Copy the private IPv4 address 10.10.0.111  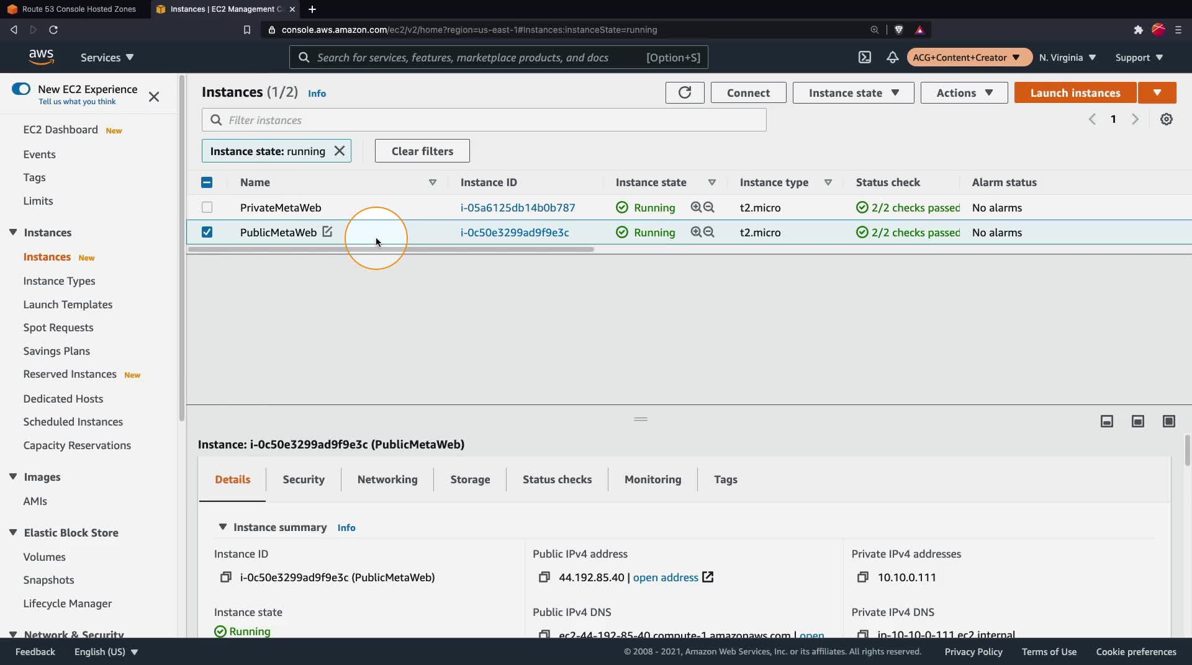click(x=862, y=578)
